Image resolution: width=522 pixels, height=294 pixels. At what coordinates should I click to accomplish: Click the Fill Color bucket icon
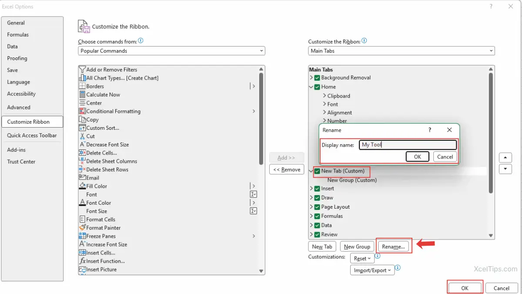click(82, 186)
